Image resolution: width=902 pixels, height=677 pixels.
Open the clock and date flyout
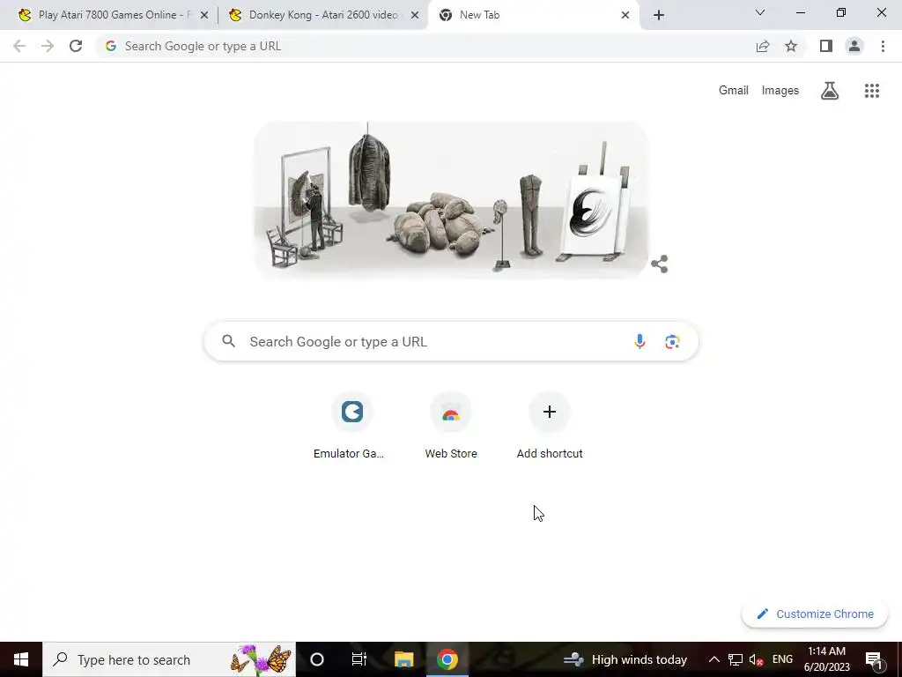click(x=826, y=659)
